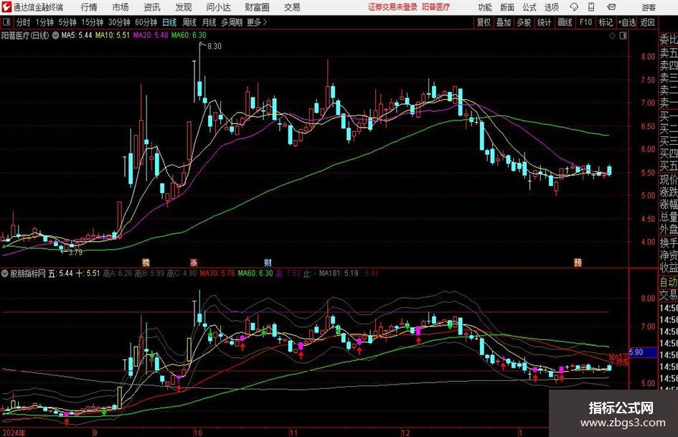This screenshot has height=437, width=678.
Task: Click the MA181: 5.19 label
Action: (x=339, y=273)
